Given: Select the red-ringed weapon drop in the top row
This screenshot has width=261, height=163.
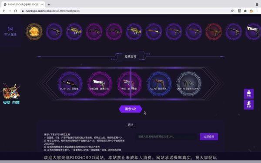Looking at the screenshot, I should point(214,32).
